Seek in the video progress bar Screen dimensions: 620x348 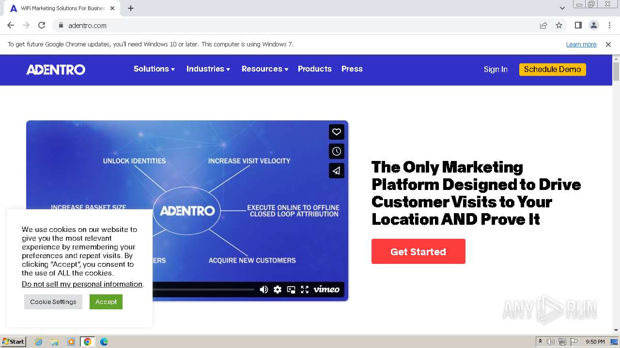tap(203, 290)
